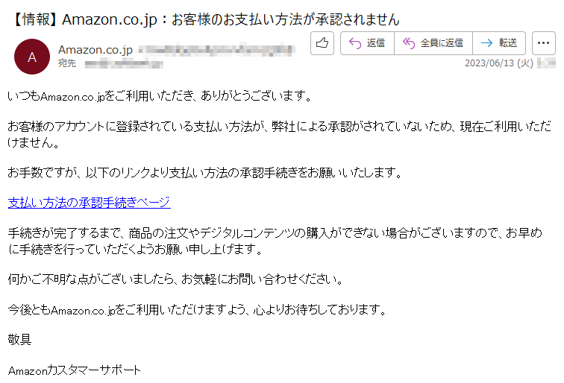The height and width of the screenshot is (383, 564).
Task: Open the three-dots more actions menu
Action: coord(544,43)
